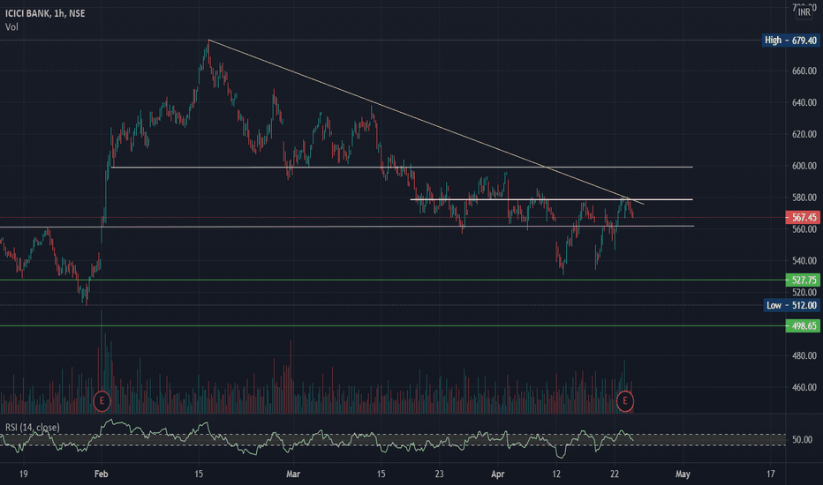Click the green 527.75 level label
The image size is (823, 485).
(x=803, y=280)
